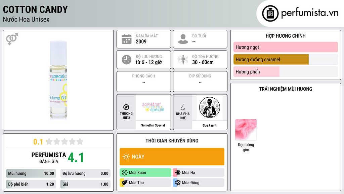The image size is (344, 194).
Task: Click the launch year value 2009
Action: 141,41
